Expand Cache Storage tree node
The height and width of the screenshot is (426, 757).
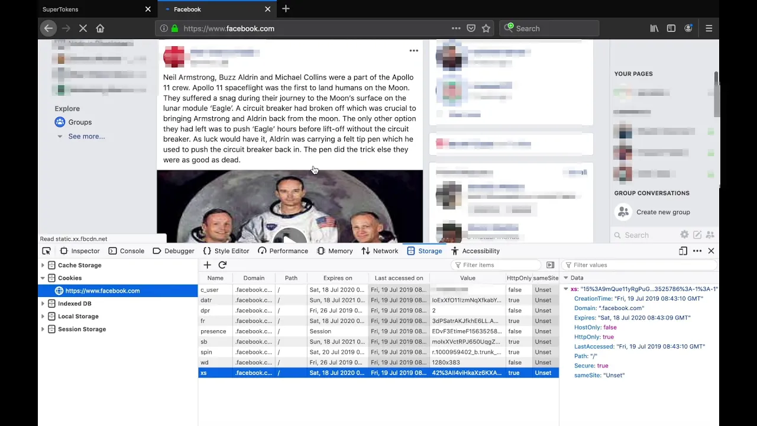43,265
